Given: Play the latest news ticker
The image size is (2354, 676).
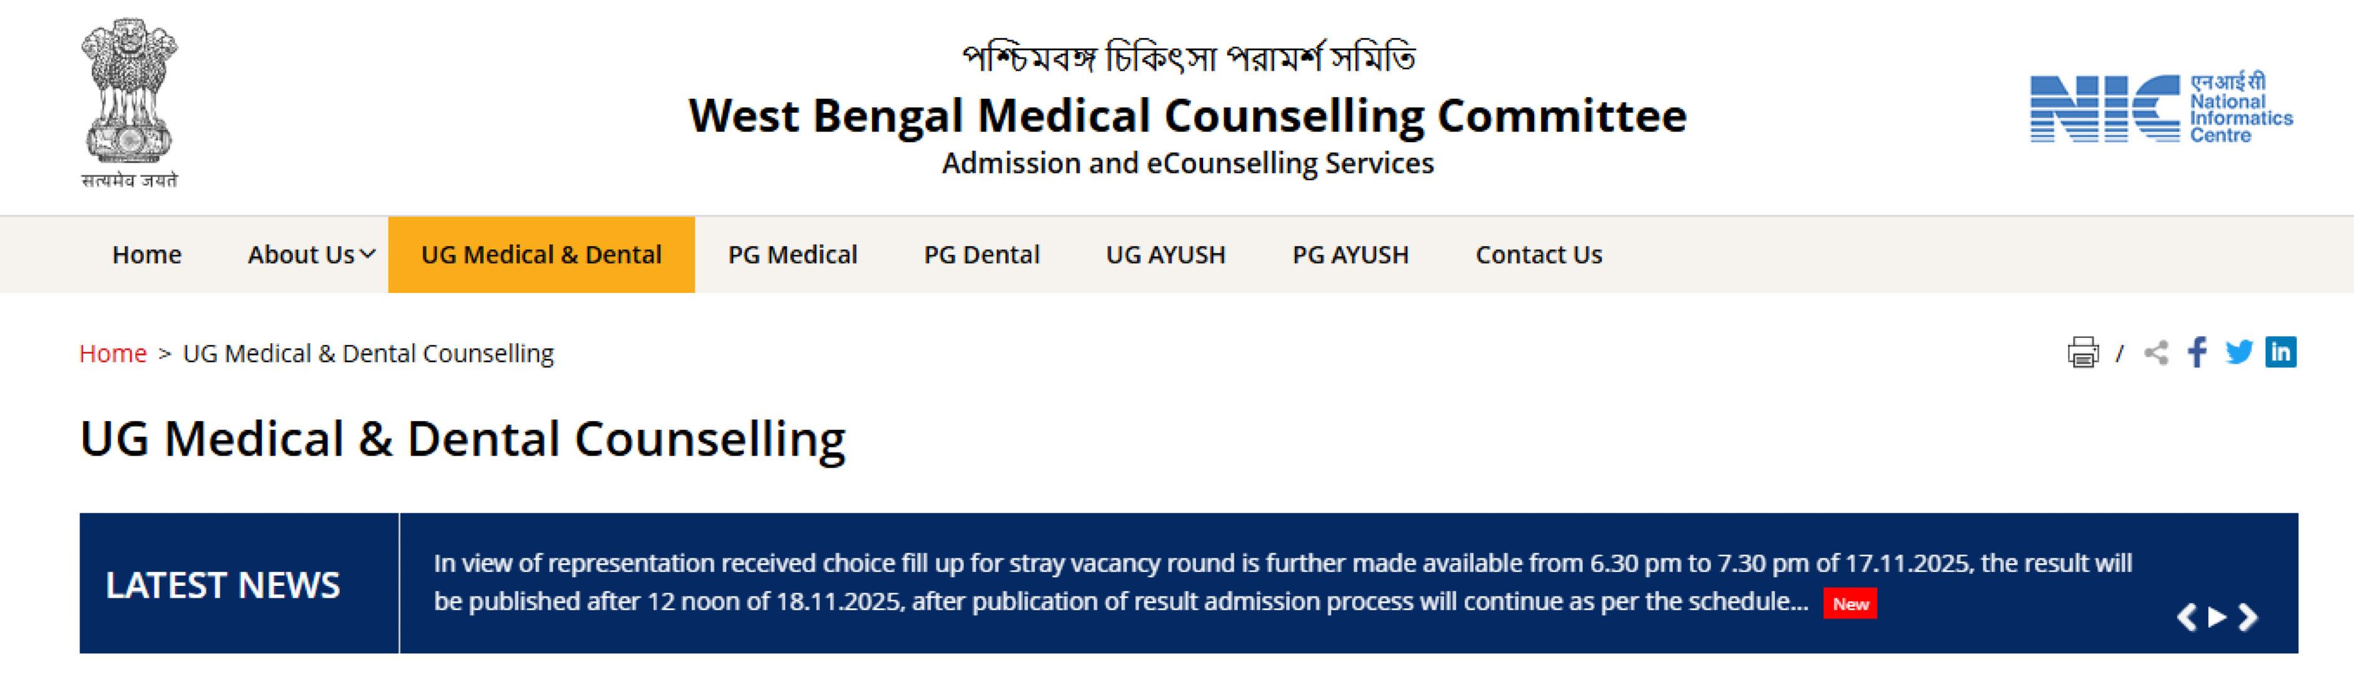Looking at the screenshot, I should (2217, 618).
